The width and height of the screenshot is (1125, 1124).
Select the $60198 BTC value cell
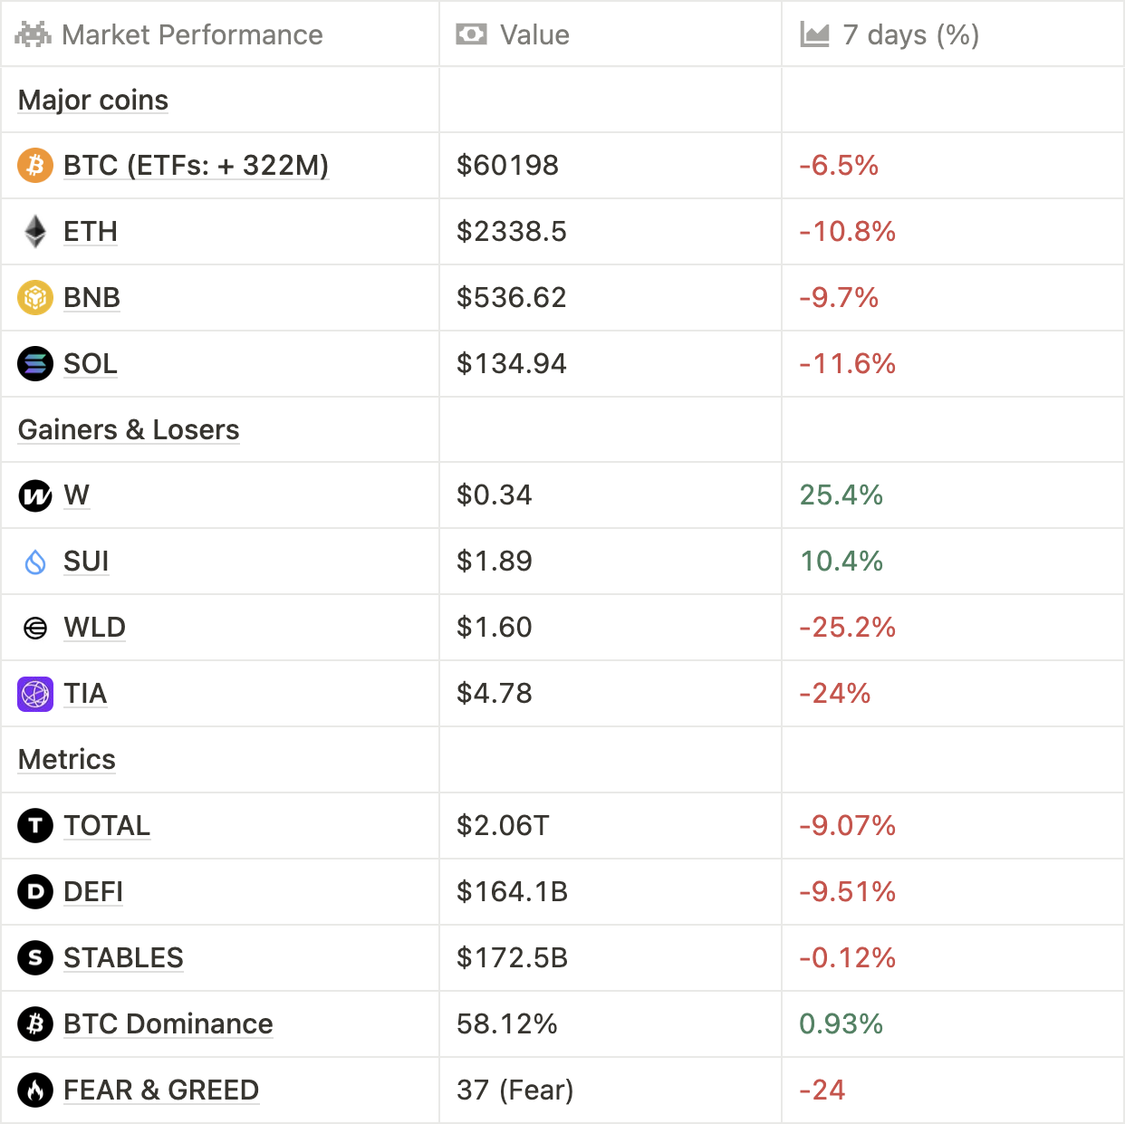507,166
